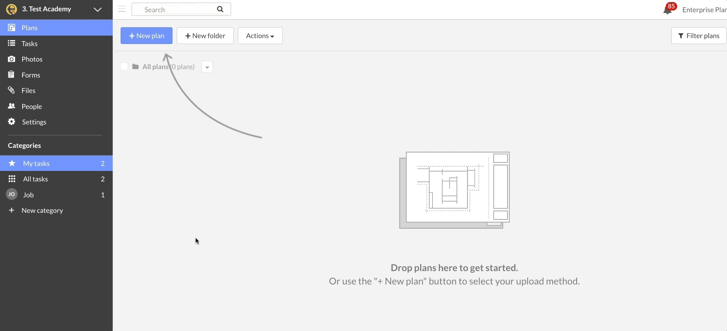Select the All tasks category
Screen dimensions: 727x331
[x=56, y=179]
